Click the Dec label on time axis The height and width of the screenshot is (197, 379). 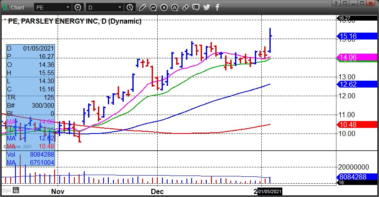[x=157, y=192]
